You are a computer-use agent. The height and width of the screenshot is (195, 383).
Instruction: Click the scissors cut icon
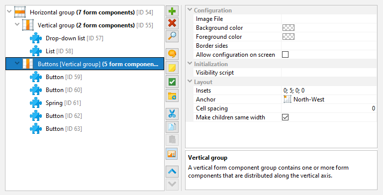[172, 114]
